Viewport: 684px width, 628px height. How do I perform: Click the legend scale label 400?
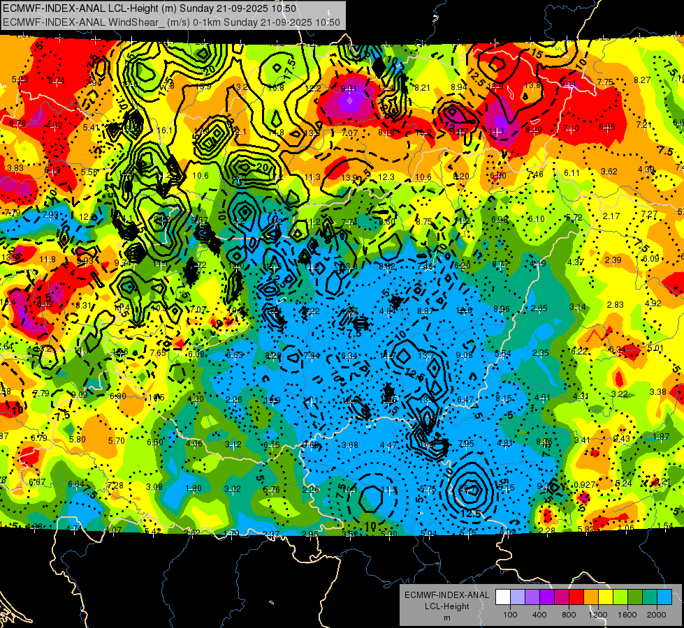click(x=539, y=615)
